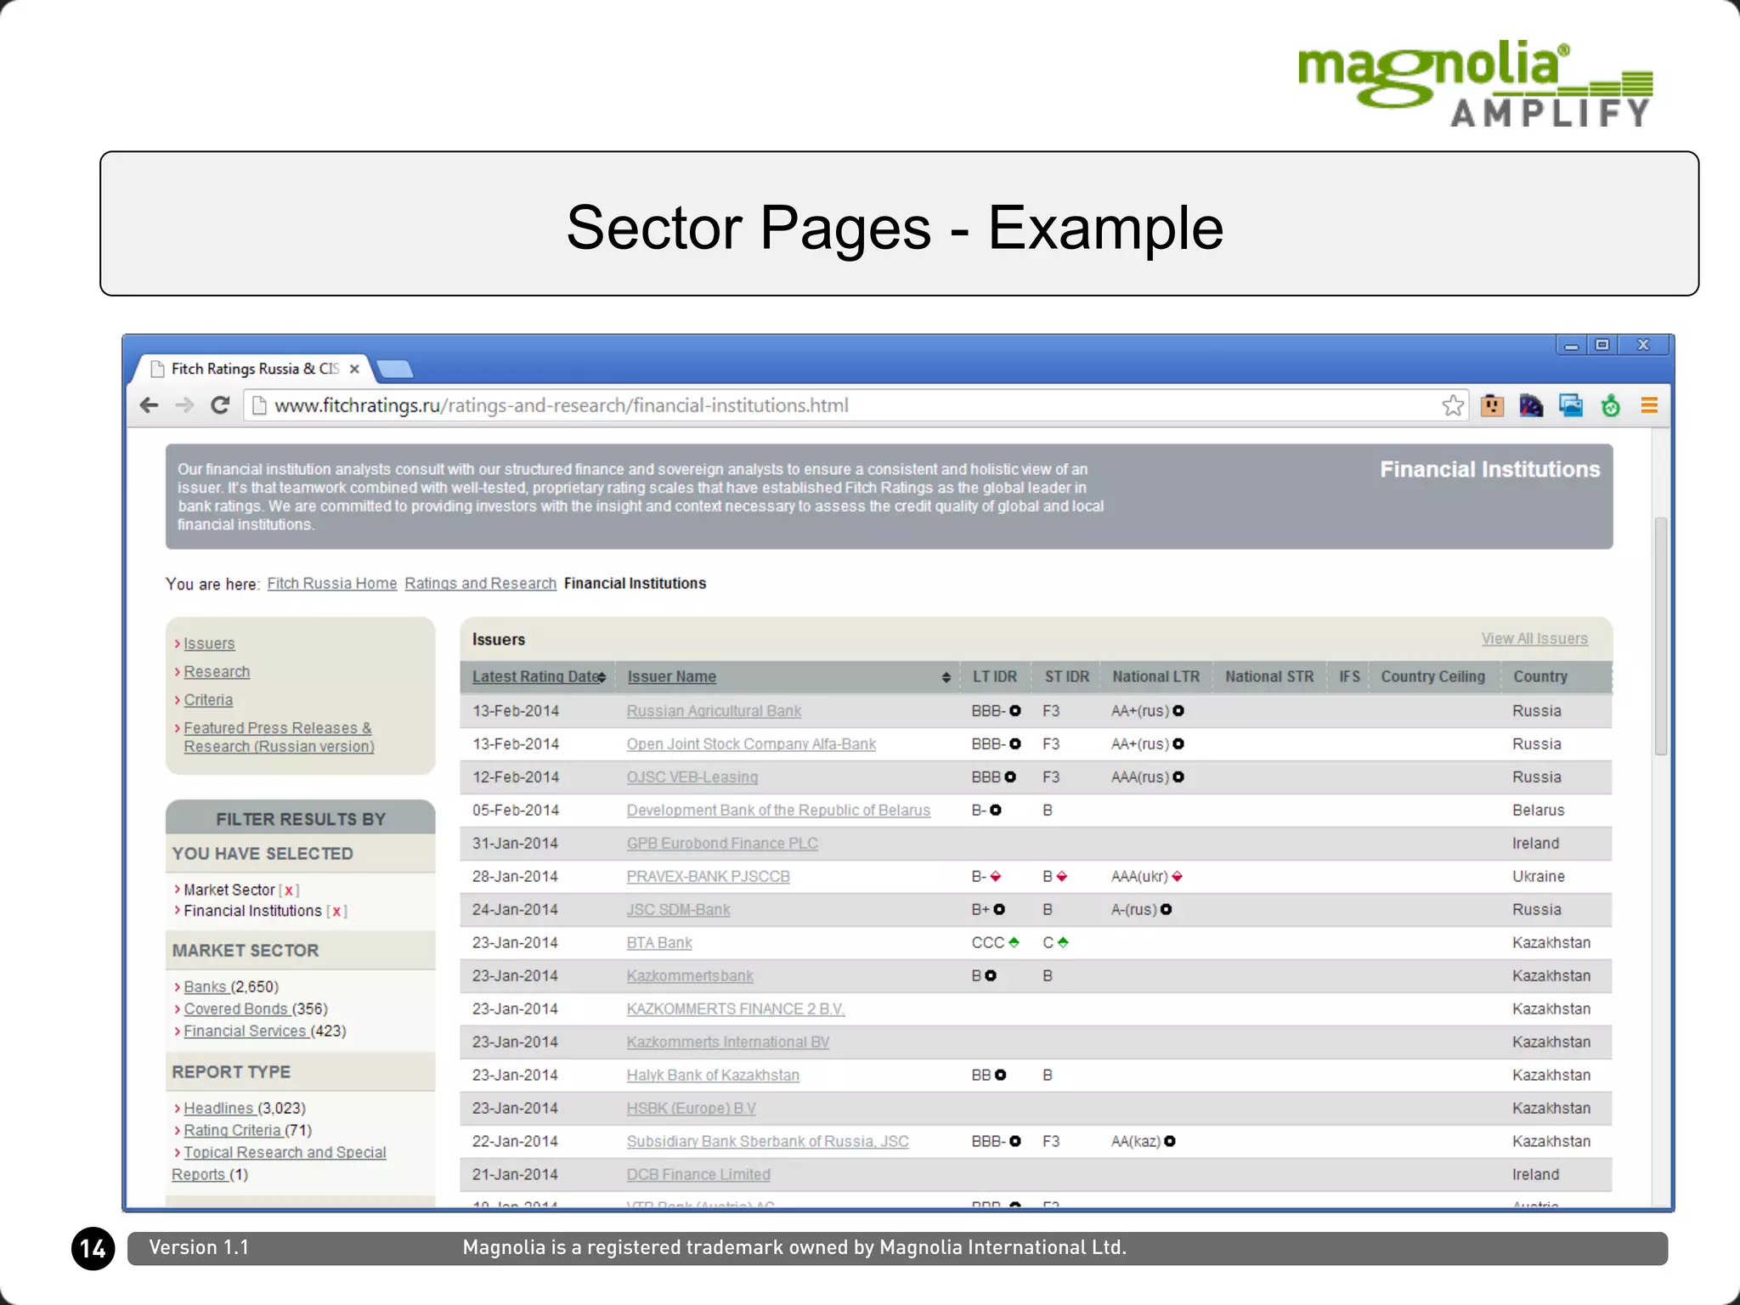The image size is (1740, 1305).
Task: Click the 28-Jan-2014 rating date cell
Action: [x=515, y=877]
